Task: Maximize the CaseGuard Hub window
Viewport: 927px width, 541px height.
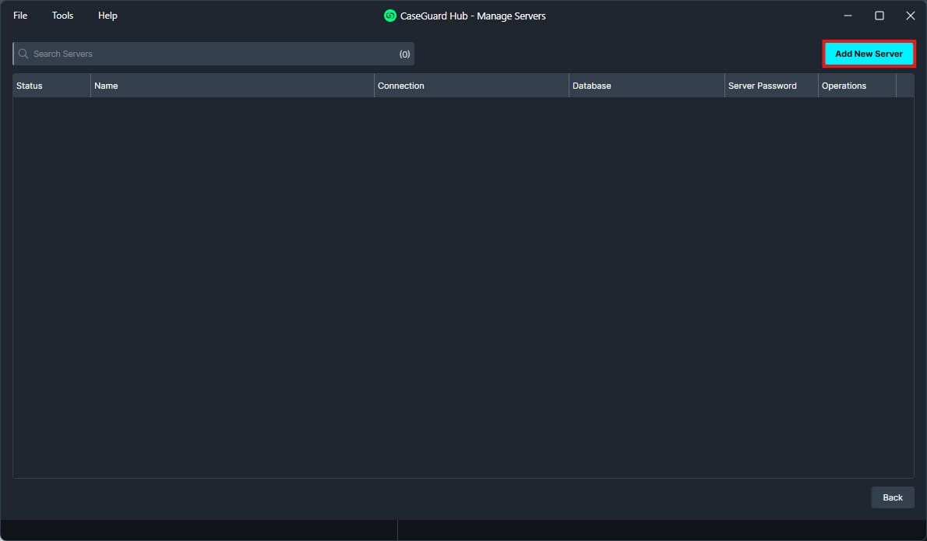Action: 879,16
